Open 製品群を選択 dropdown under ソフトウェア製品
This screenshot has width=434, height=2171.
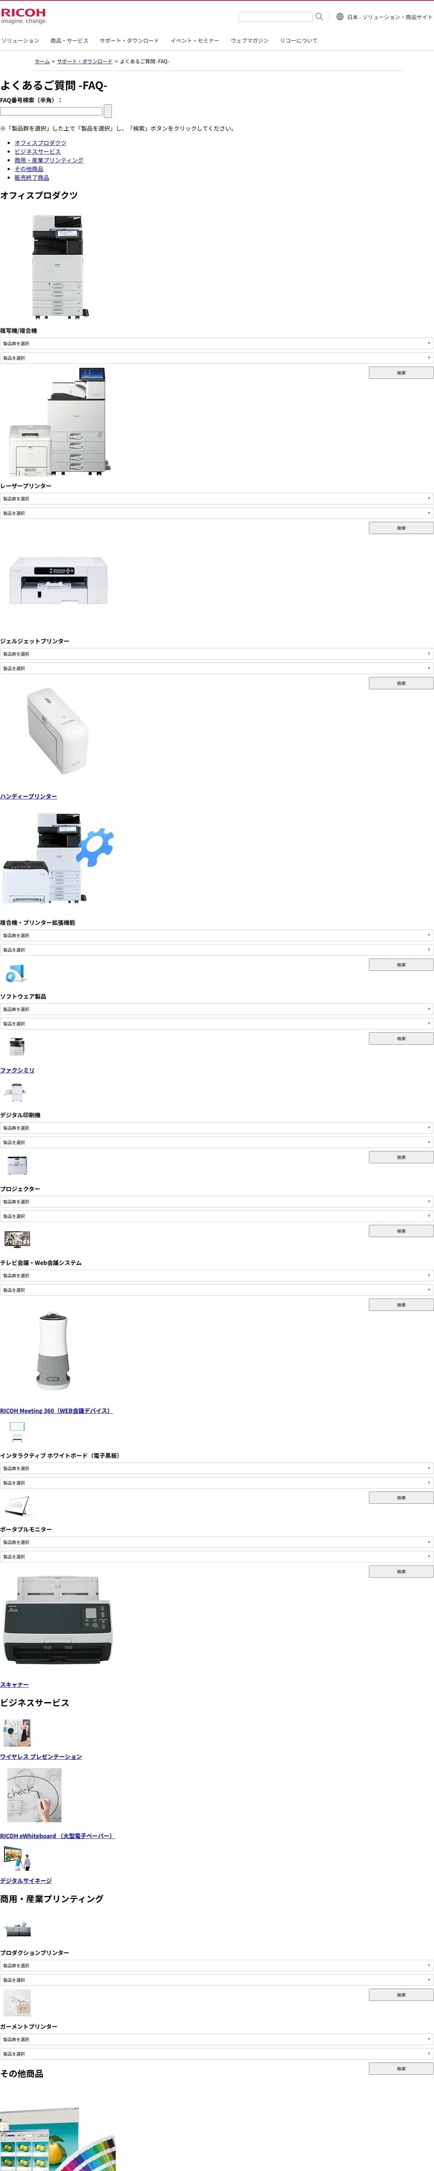click(217, 1009)
